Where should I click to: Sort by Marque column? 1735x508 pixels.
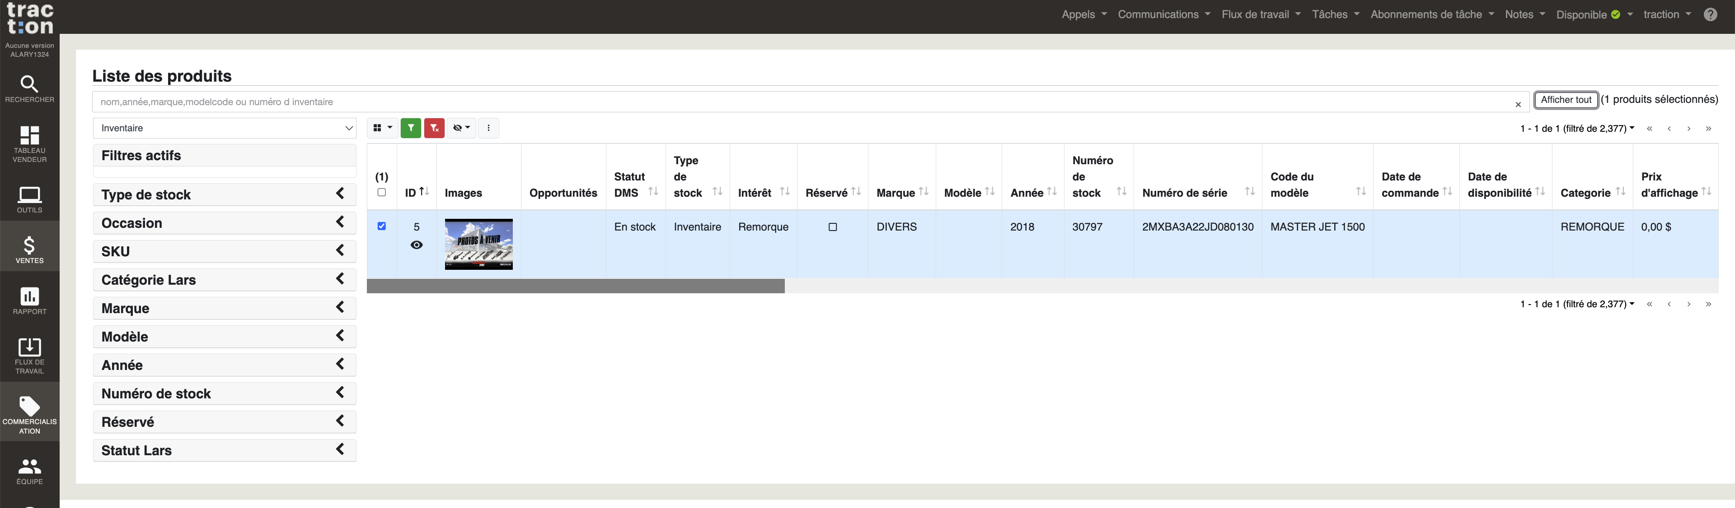point(924,192)
